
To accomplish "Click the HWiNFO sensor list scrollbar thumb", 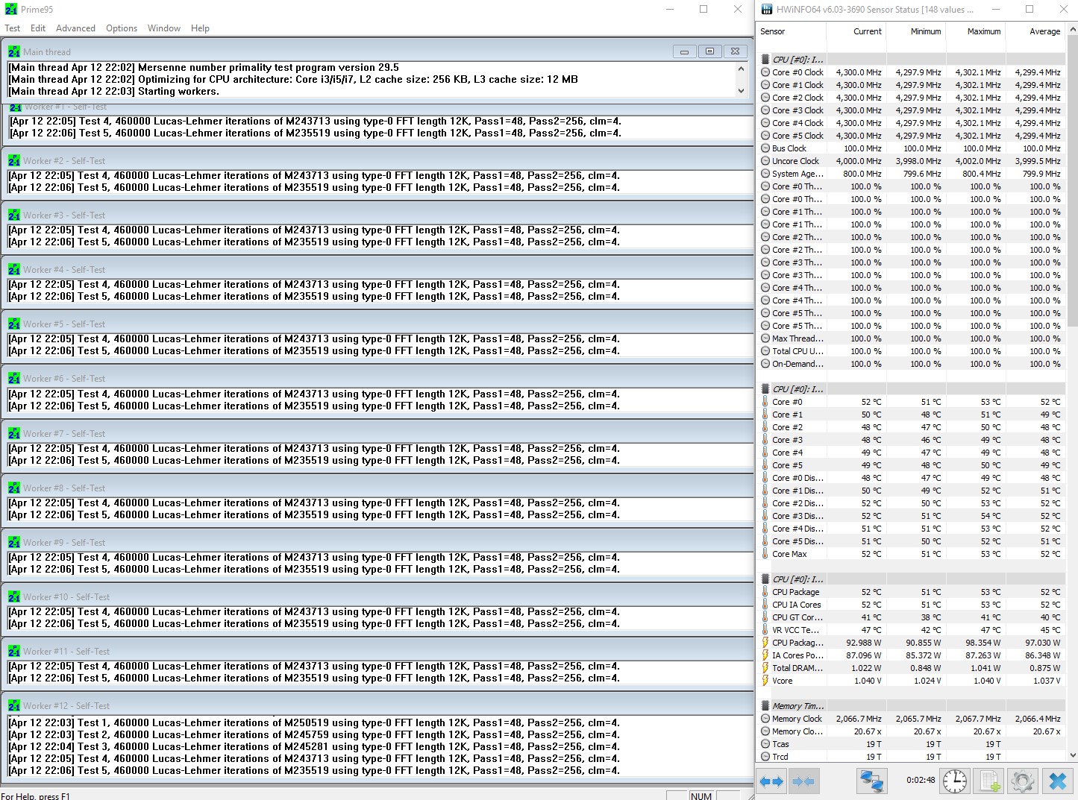I will tap(1072, 181).
